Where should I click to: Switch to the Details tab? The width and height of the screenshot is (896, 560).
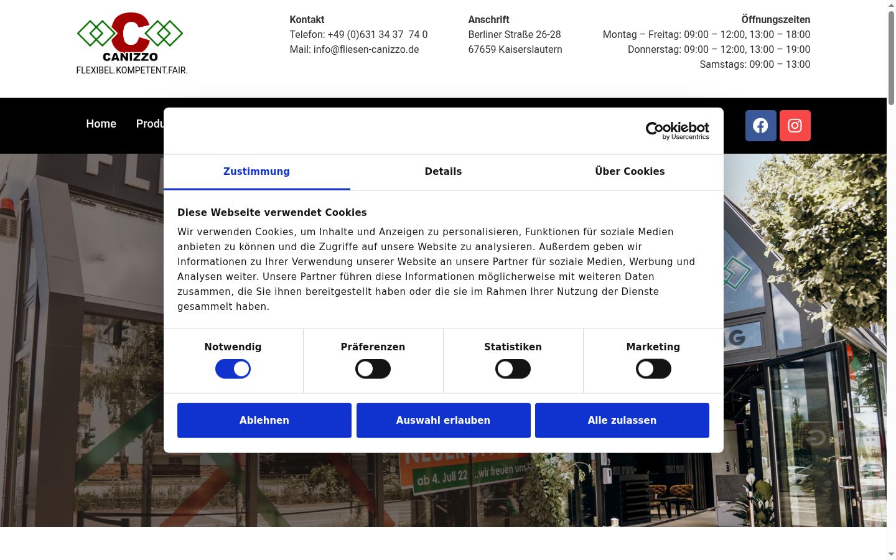pyautogui.click(x=443, y=172)
